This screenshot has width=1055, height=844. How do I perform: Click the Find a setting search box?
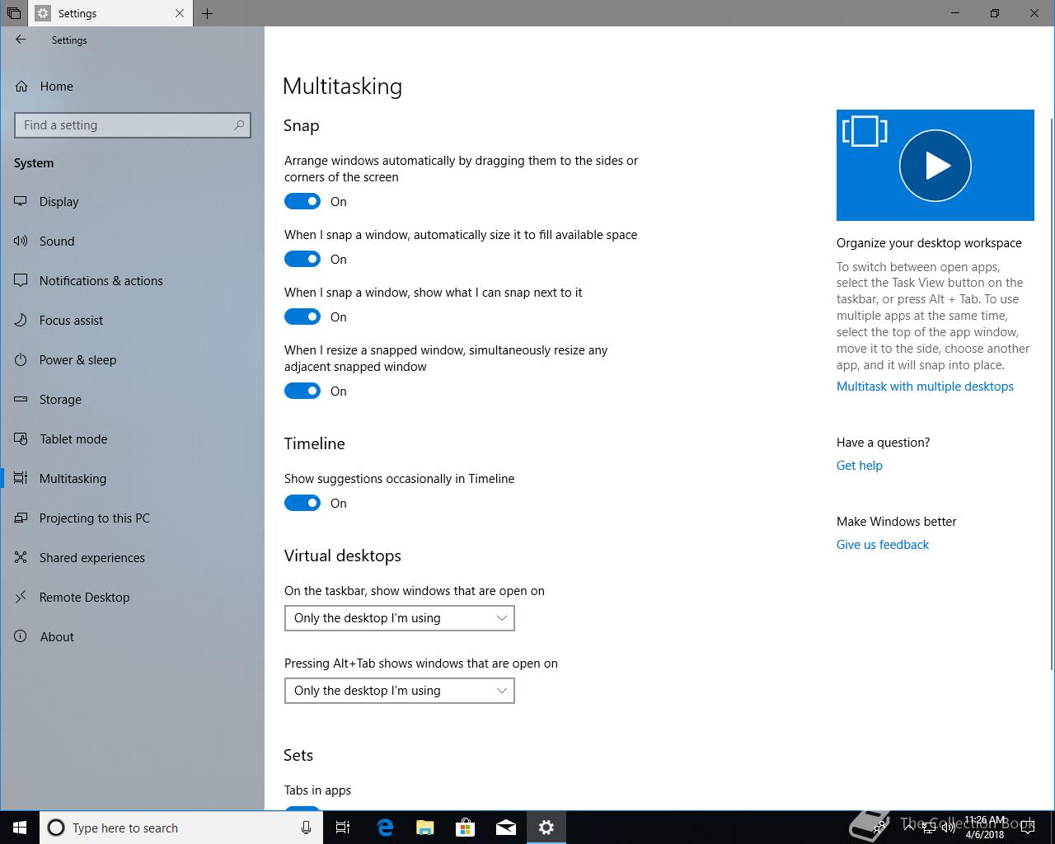(133, 125)
